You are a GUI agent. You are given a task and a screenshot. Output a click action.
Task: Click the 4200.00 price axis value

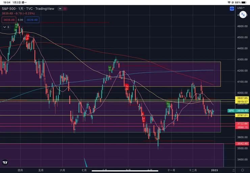[242, 71]
